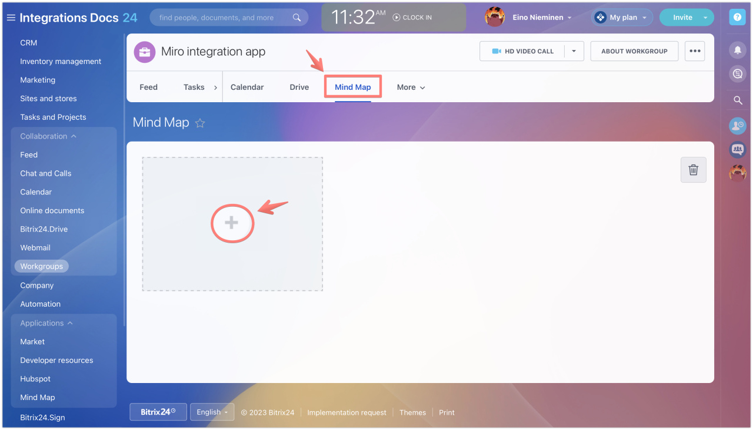Open Mind Map in left sidebar

[38, 398]
